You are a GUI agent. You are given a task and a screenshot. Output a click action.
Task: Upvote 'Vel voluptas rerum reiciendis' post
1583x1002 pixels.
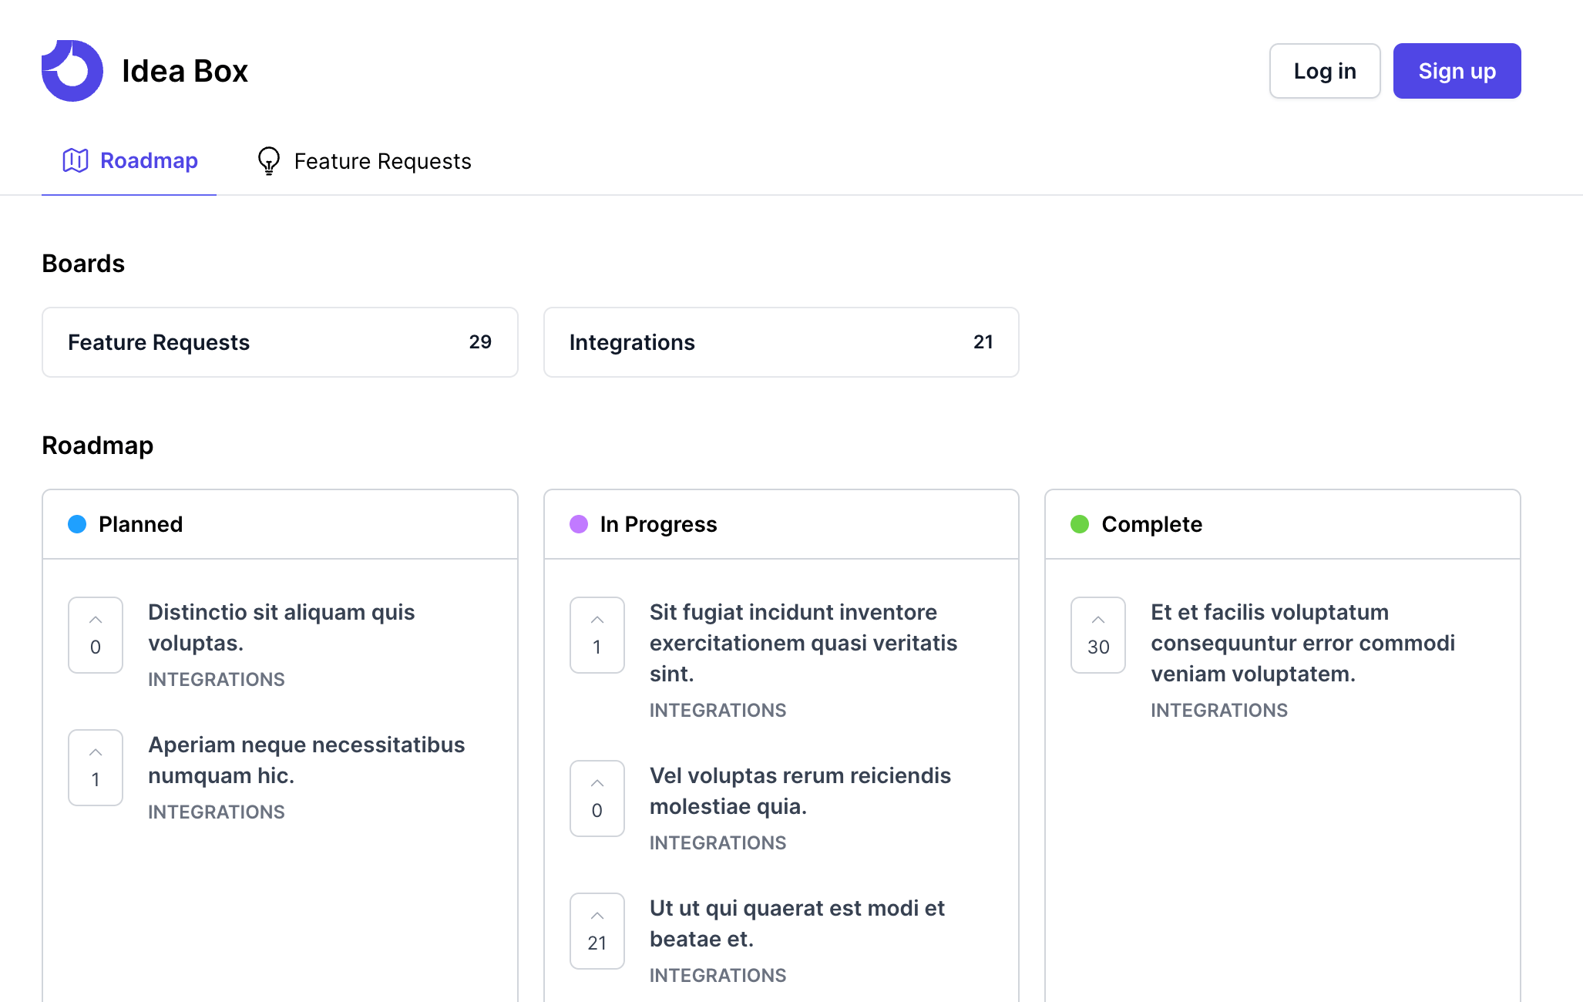pyautogui.click(x=597, y=798)
